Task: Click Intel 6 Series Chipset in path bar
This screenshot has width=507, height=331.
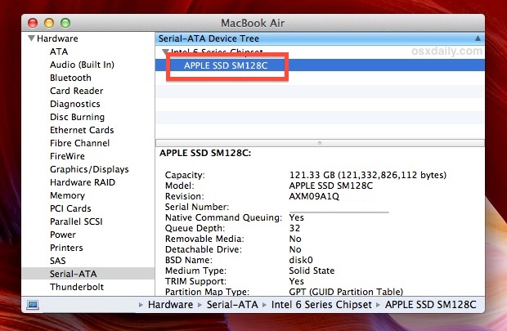Action: (x=321, y=305)
